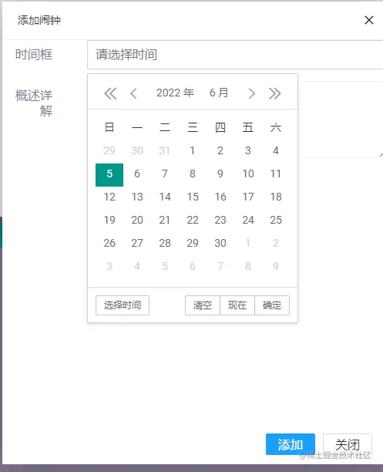Pick date 17 in the calendar
The height and width of the screenshot is (472, 383).
248,197
